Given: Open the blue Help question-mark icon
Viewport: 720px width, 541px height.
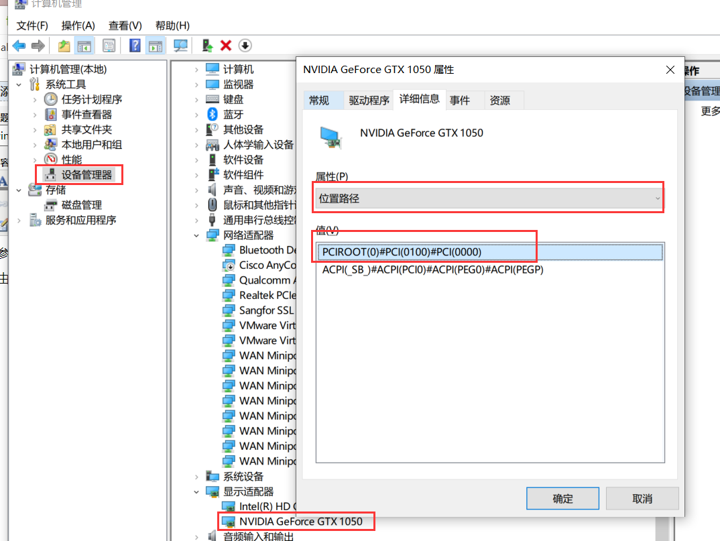Looking at the screenshot, I should coord(135,46).
